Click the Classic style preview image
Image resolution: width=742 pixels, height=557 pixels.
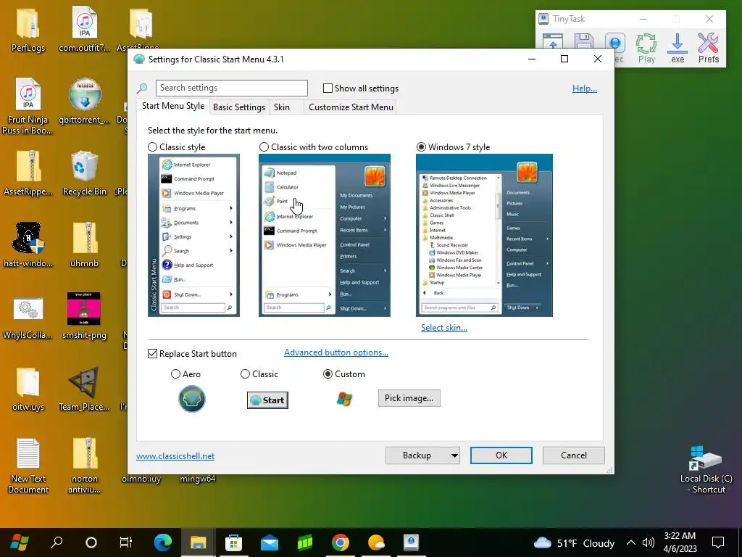pyautogui.click(x=193, y=236)
